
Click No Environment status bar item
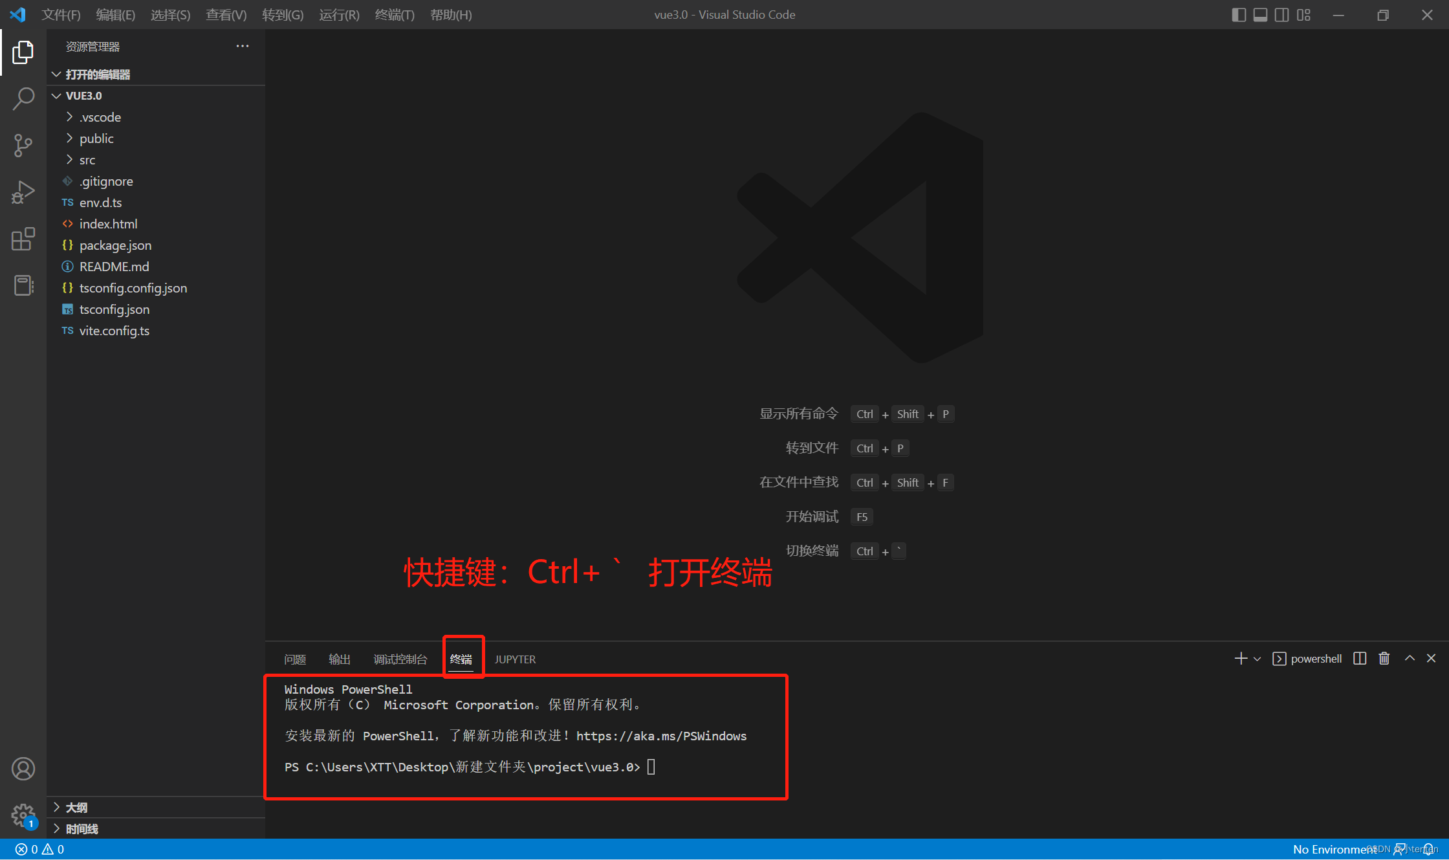tap(1335, 850)
